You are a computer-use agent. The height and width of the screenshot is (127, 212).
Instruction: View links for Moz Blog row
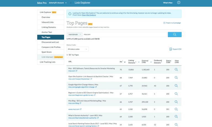coord(176,102)
